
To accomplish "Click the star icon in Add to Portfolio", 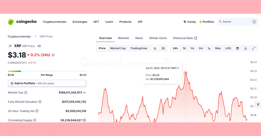I will [12, 83].
